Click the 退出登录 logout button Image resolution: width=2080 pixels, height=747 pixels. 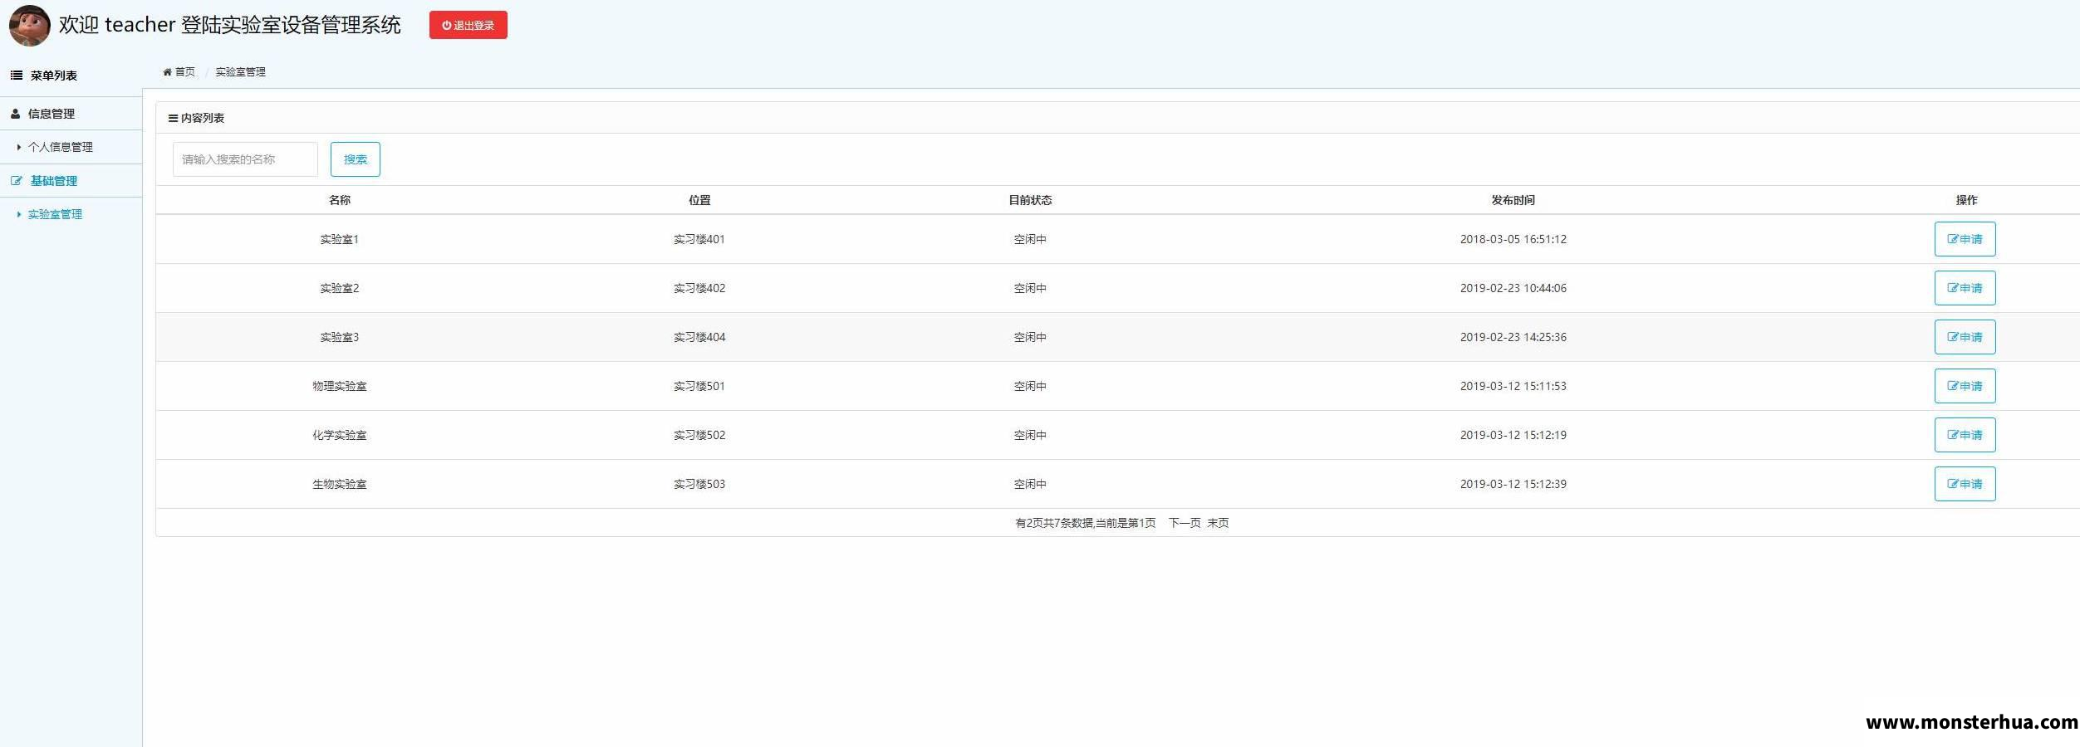(x=468, y=25)
